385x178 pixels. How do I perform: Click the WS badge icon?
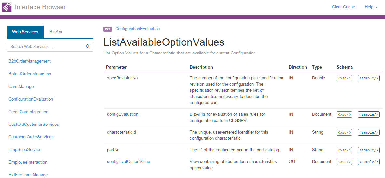click(x=108, y=29)
